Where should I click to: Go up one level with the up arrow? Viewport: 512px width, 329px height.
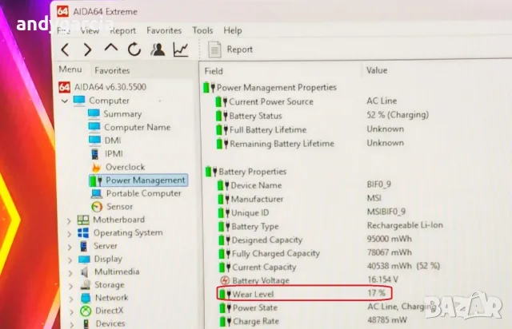click(111, 48)
